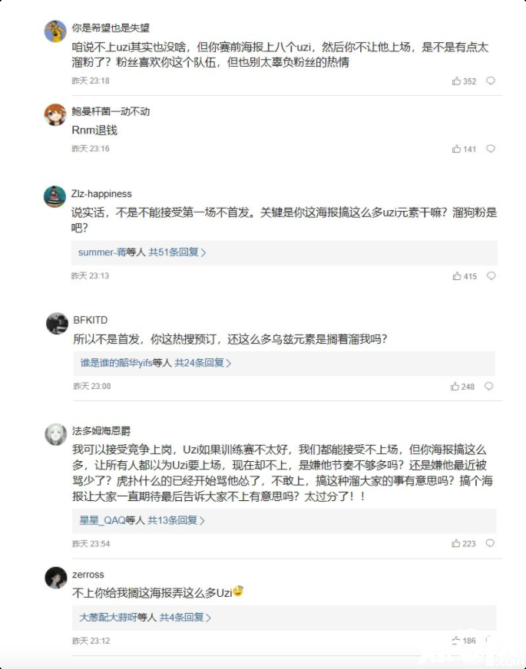Click the comment bubble icon on BFKITD's comment
526x669 pixels.
tap(489, 387)
